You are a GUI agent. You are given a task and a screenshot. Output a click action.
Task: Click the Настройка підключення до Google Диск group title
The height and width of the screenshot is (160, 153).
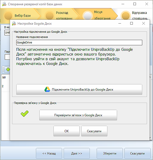click(x=41, y=32)
